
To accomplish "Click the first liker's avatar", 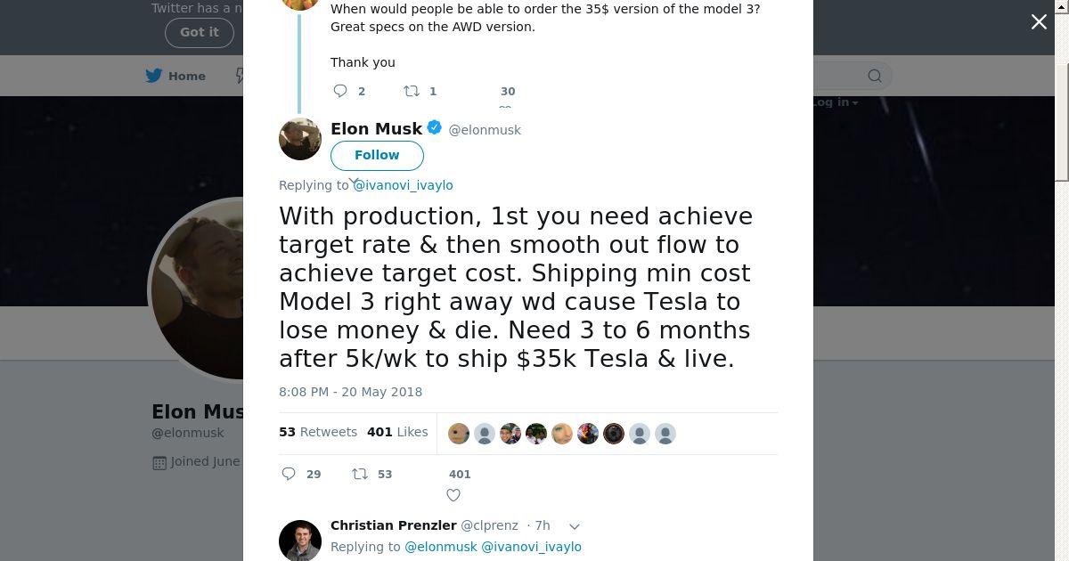I will (459, 434).
